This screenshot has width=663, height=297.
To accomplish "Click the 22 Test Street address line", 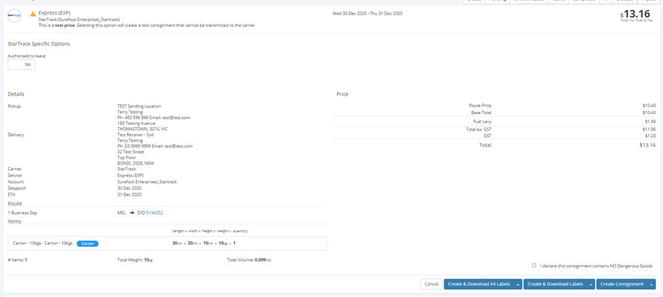I will pos(131,152).
